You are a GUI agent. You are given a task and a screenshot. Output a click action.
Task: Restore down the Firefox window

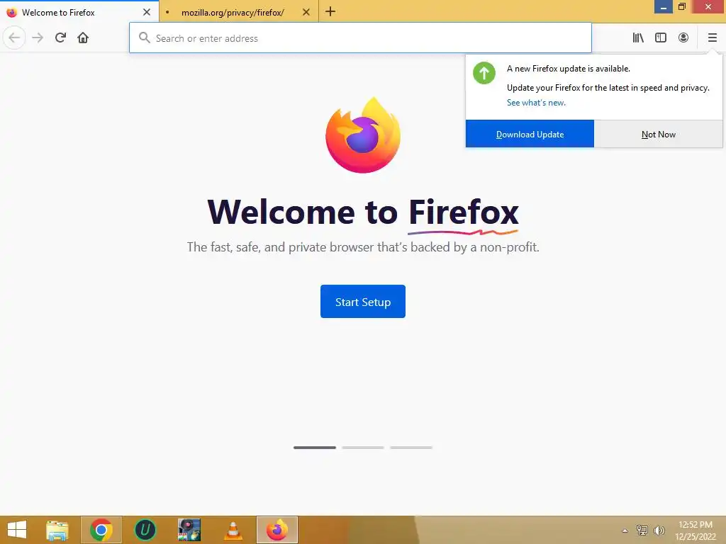coord(682,6)
